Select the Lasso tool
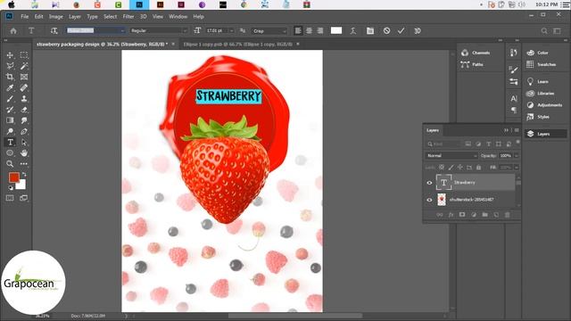The image size is (571, 321). coord(10,66)
